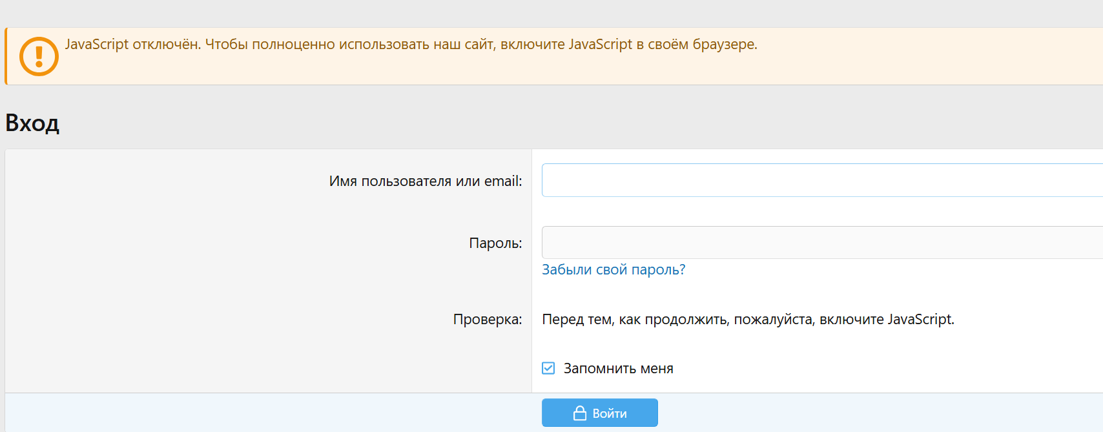Viewport: 1103px width, 432px height.
Task: Click the Пароль field label
Action: [495, 243]
